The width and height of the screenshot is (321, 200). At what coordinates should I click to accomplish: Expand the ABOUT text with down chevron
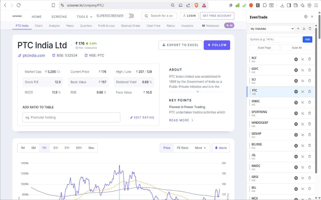pos(198,91)
